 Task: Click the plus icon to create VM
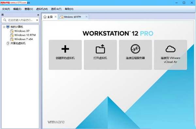click(65, 49)
